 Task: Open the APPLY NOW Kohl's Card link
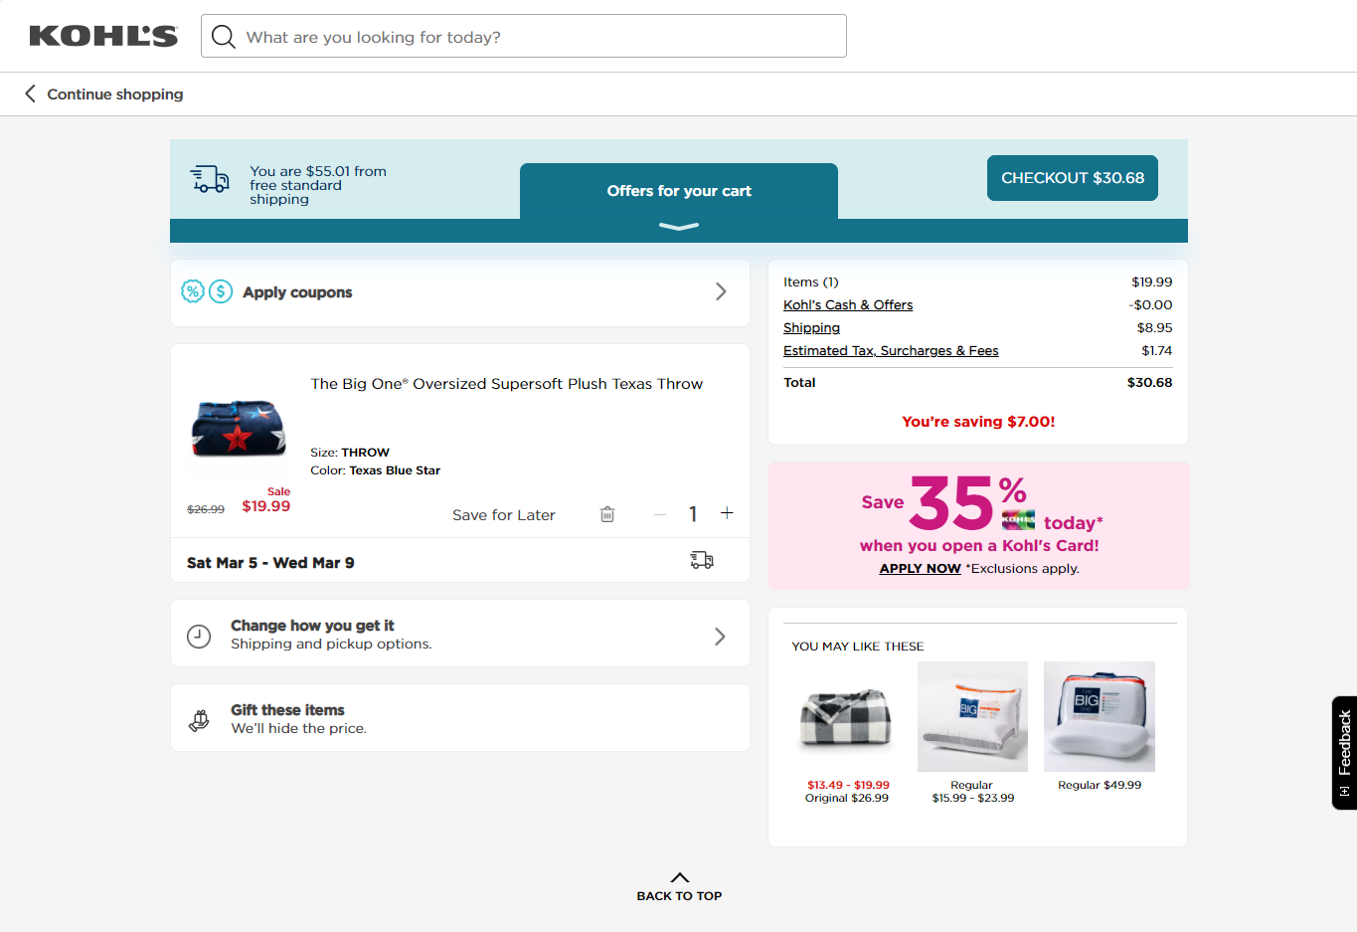pyautogui.click(x=919, y=568)
